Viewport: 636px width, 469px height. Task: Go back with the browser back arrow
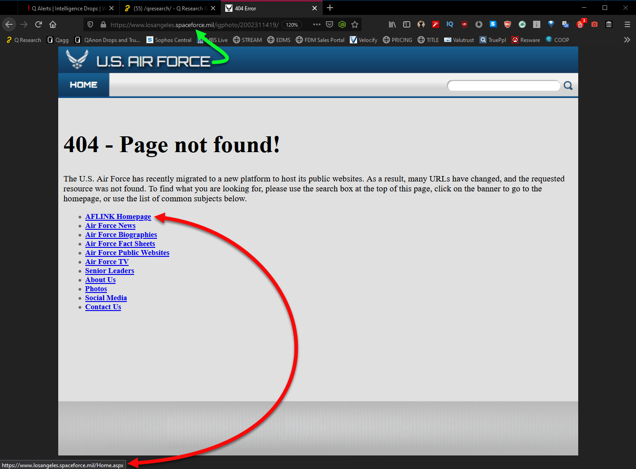9,24
